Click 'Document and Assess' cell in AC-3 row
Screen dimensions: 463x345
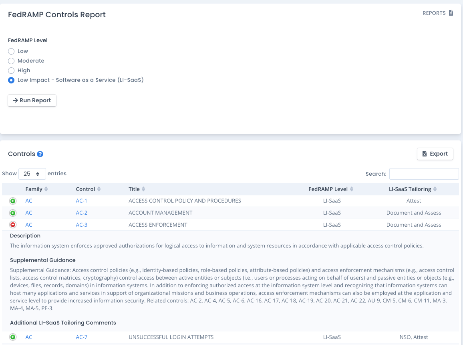(414, 225)
